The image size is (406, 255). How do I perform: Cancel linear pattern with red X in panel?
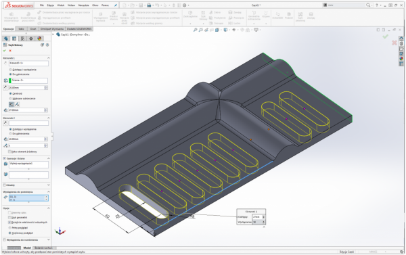coord(10,51)
